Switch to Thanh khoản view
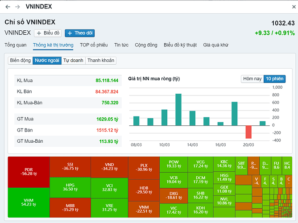 point(100,60)
